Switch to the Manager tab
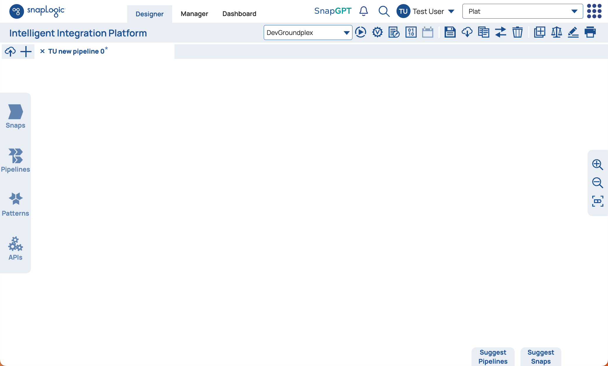 point(194,14)
